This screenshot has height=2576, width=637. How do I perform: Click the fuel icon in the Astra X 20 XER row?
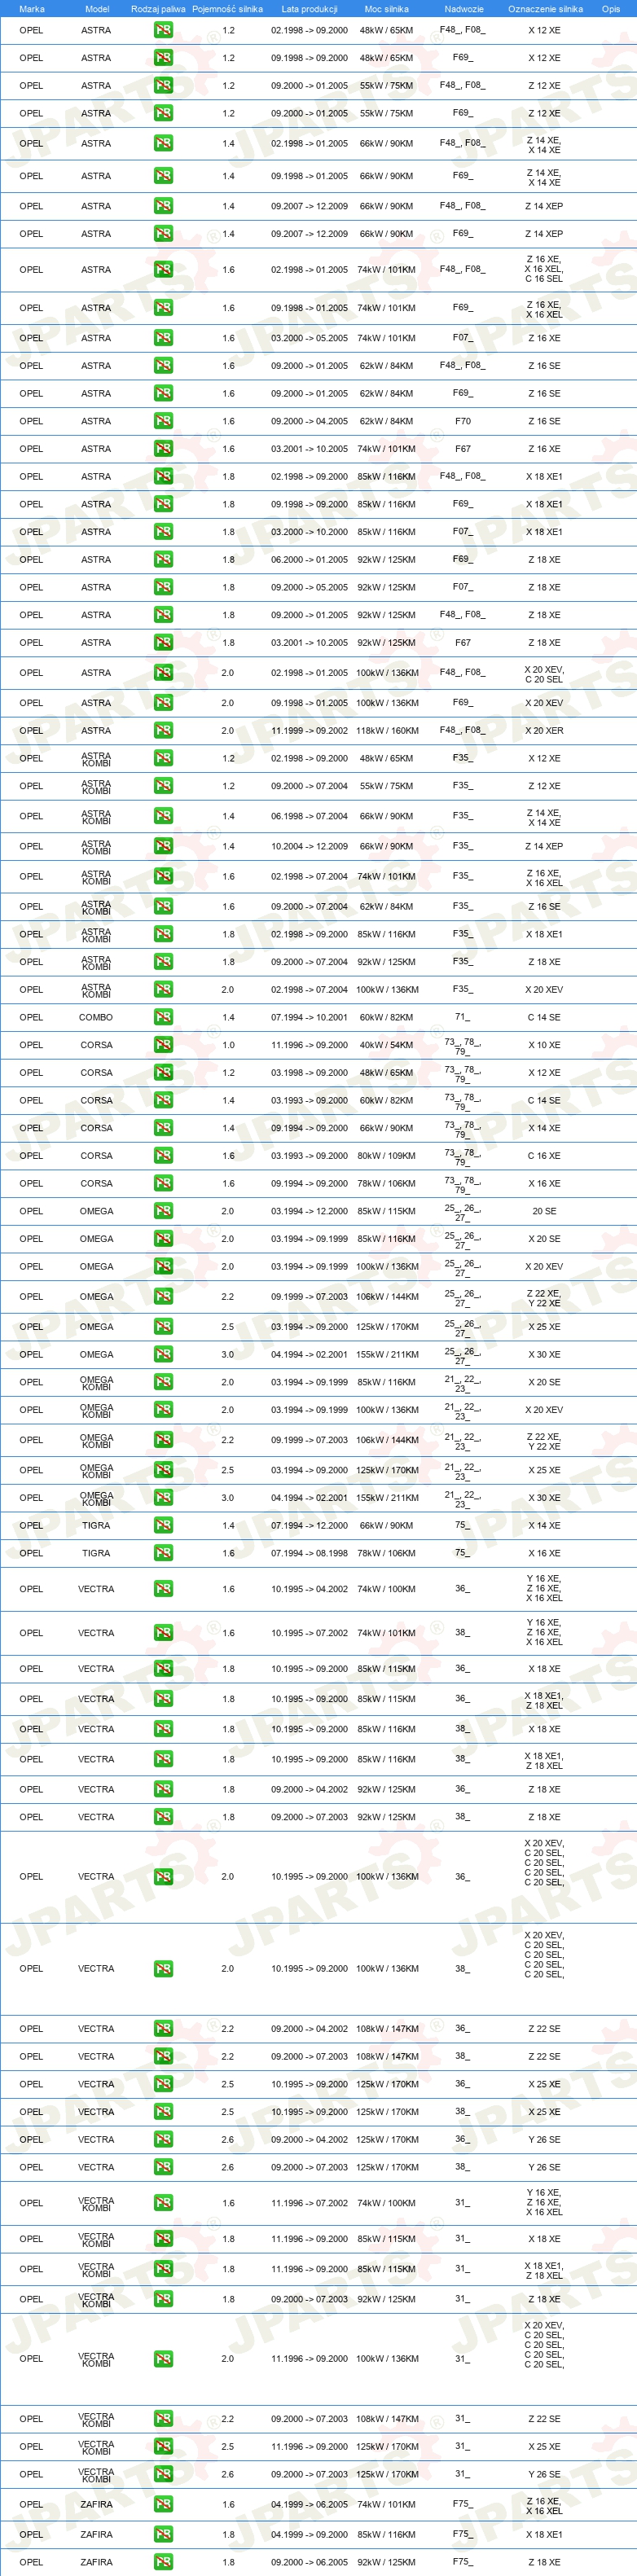point(163,730)
